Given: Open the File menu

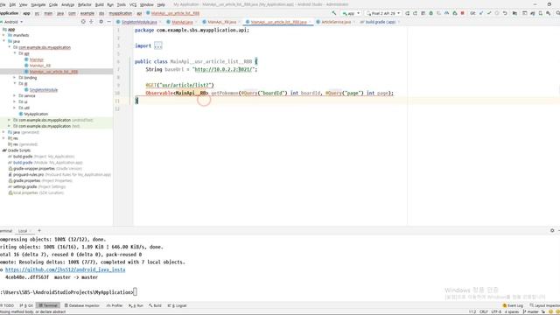Looking at the screenshot, I should (3, 4).
